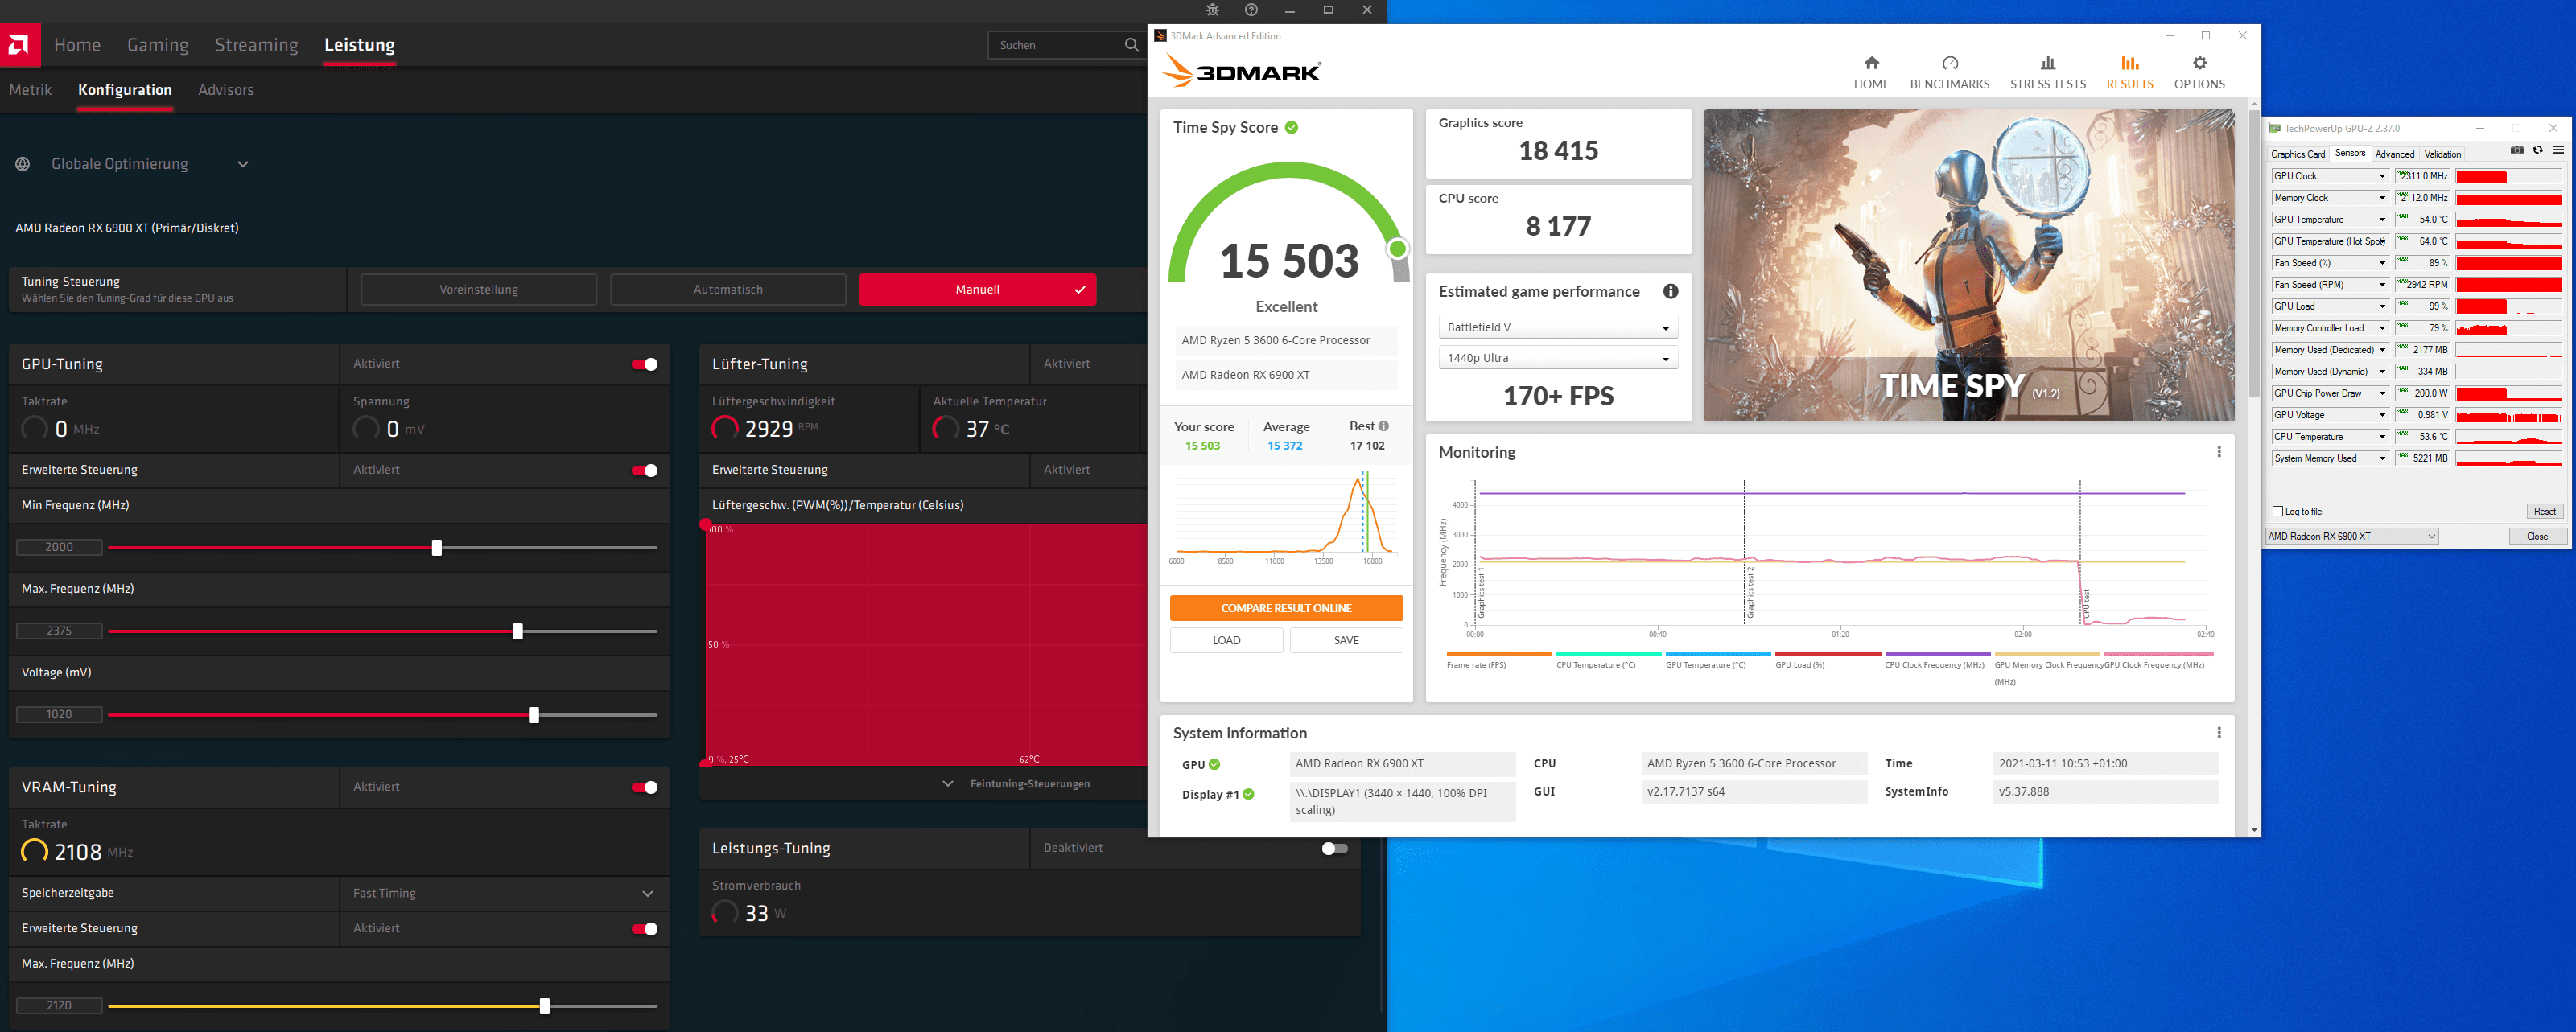
Task: Click the SAVE button in 3DMark
Action: (1346, 641)
